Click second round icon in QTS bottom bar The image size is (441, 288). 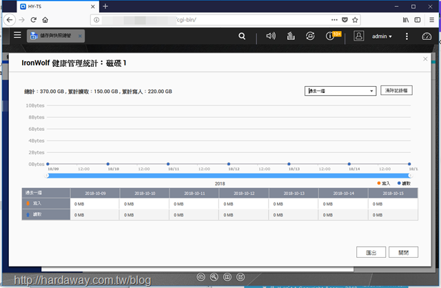tap(214, 277)
